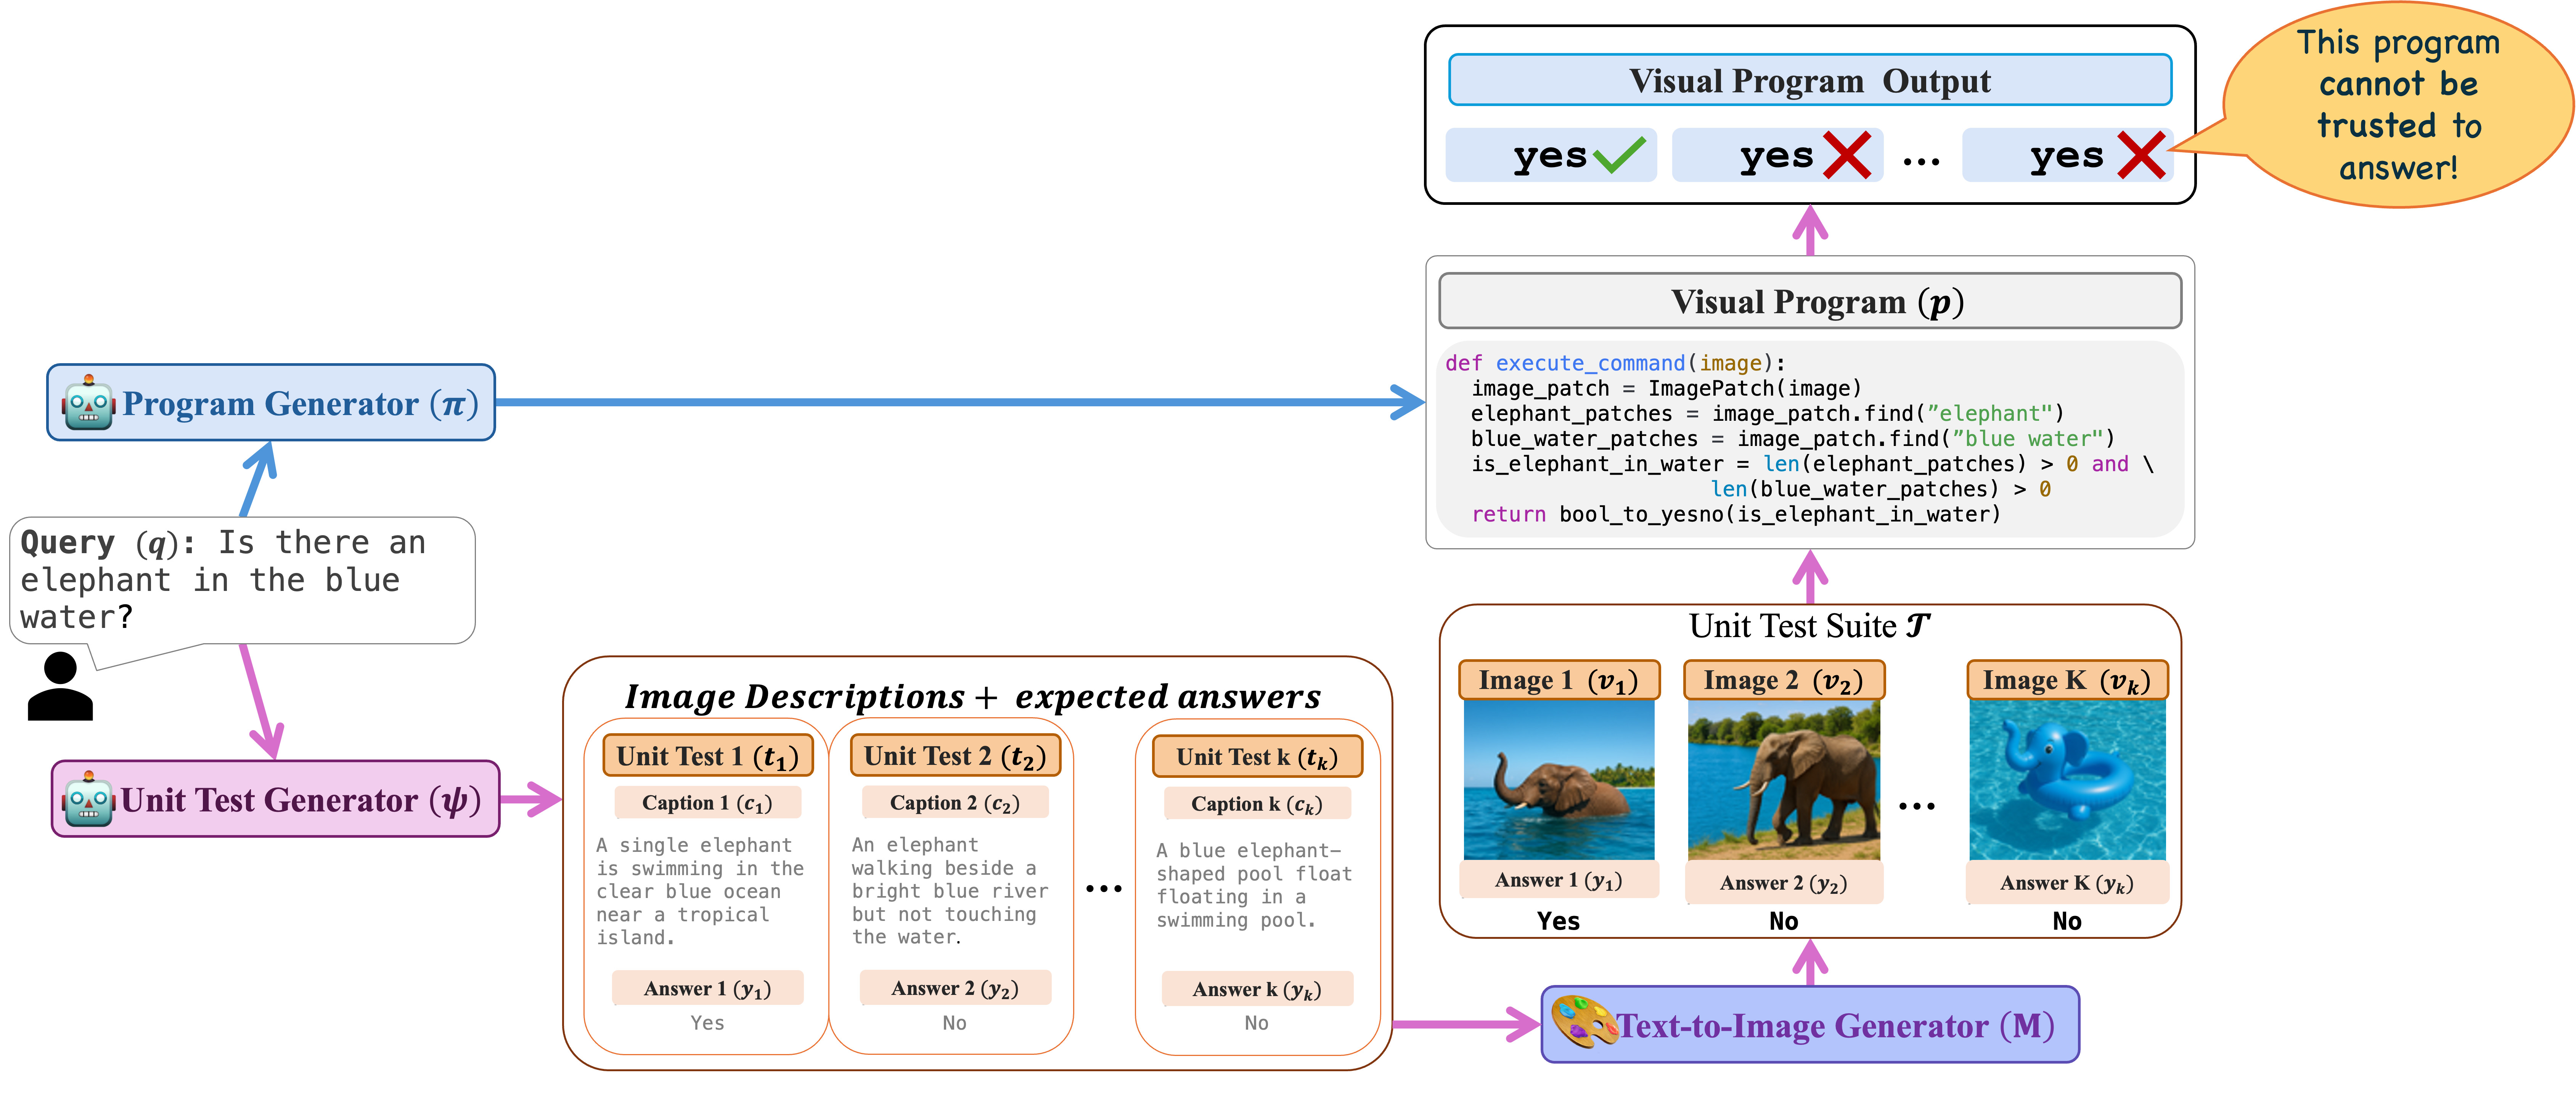
Task: Click the Query speech bubble about elephant
Action: coord(242,581)
